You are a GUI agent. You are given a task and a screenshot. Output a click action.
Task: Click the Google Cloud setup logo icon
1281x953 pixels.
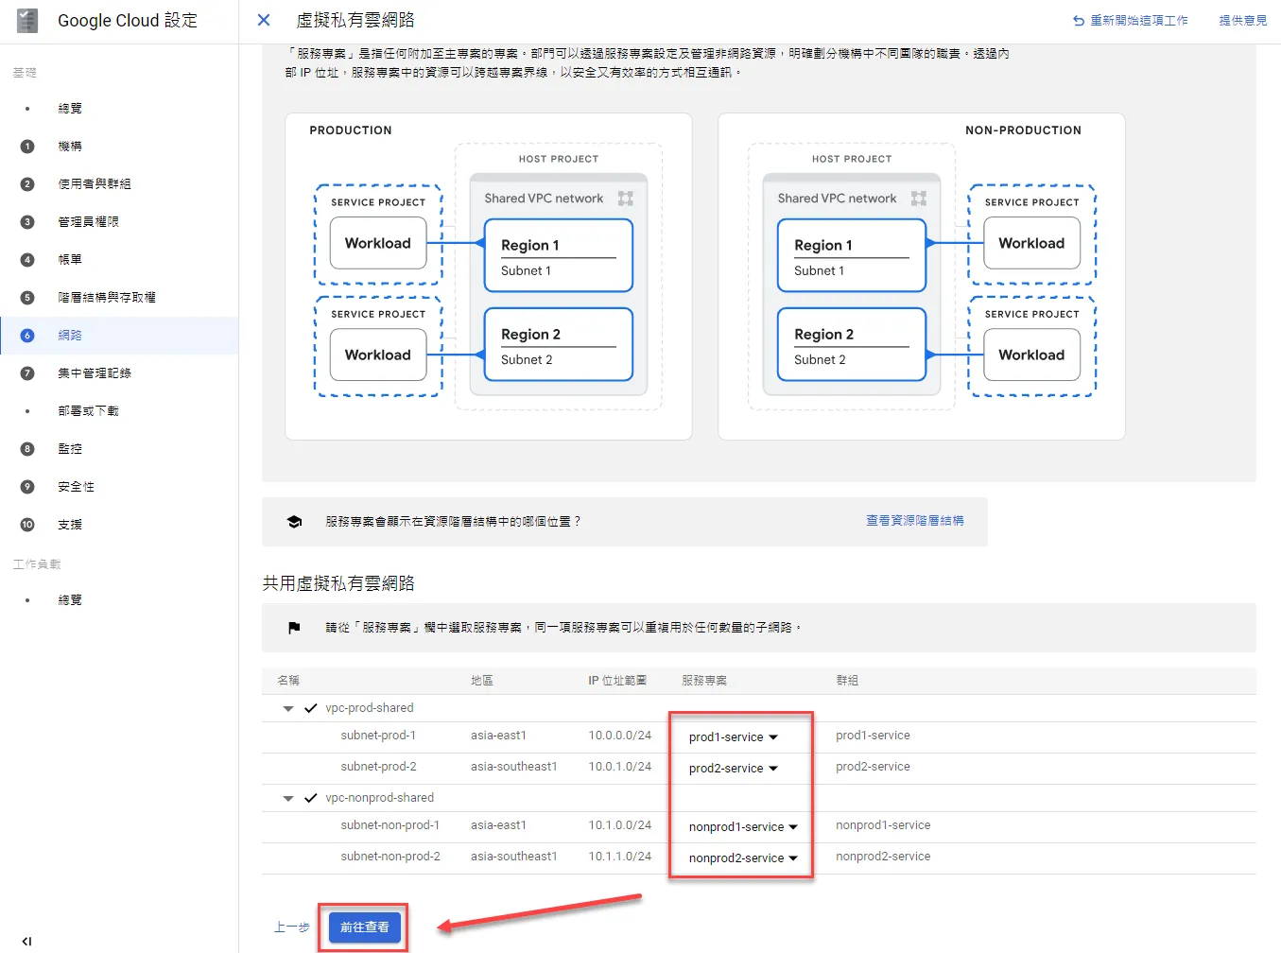tap(27, 20)
